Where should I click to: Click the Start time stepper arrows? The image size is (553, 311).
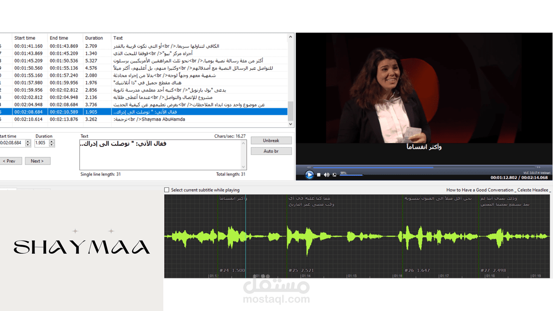click(29, 143)
